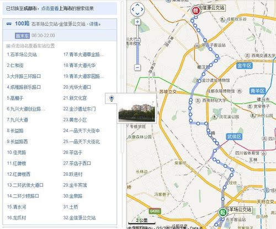Pan the map up with the arrow
The image size is (276, 229).
click(x=137, y=5)
